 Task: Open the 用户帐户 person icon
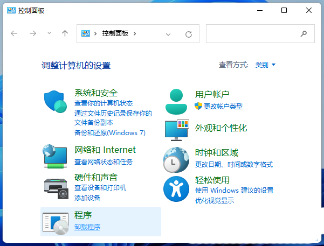176,102
